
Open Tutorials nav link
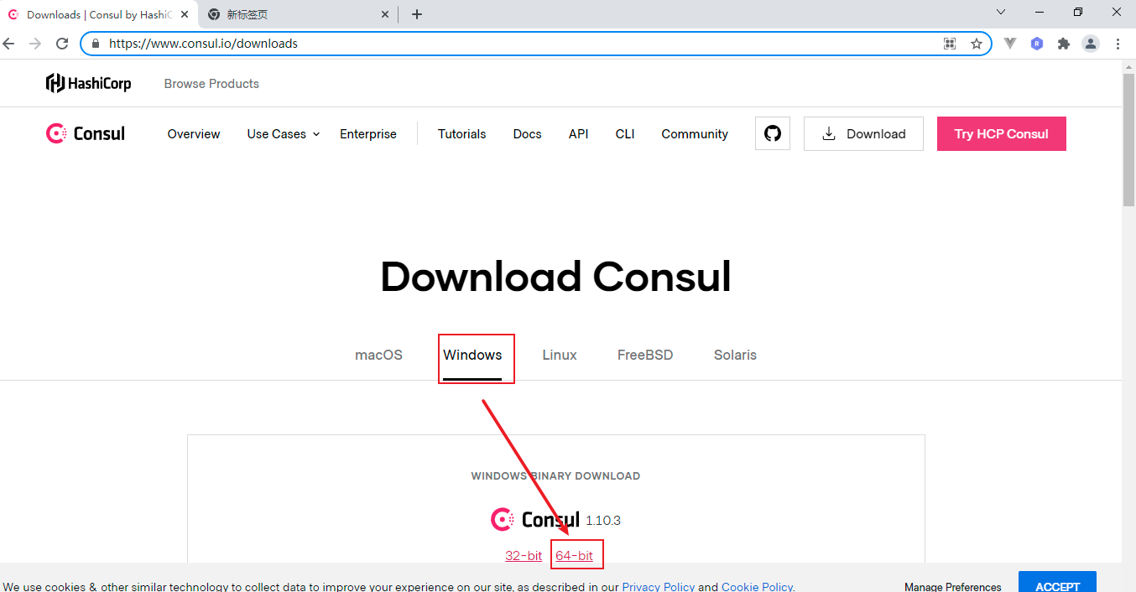click(461, 134)
